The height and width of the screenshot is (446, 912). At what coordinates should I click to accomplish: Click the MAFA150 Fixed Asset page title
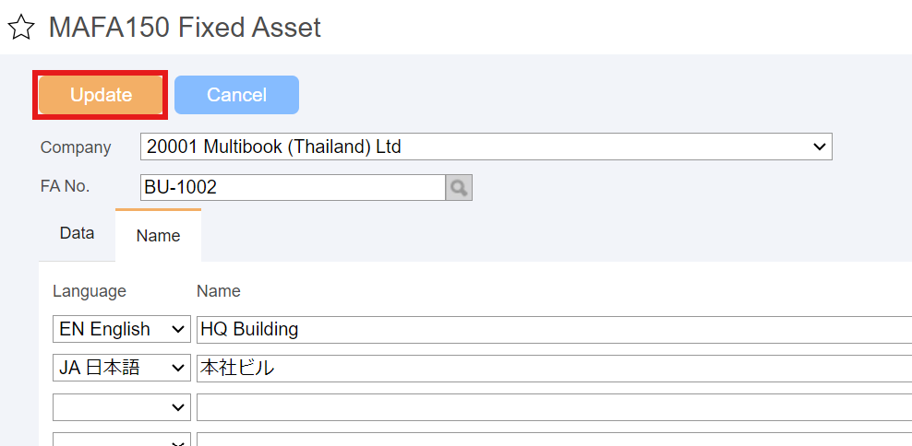tap(185, 28)
